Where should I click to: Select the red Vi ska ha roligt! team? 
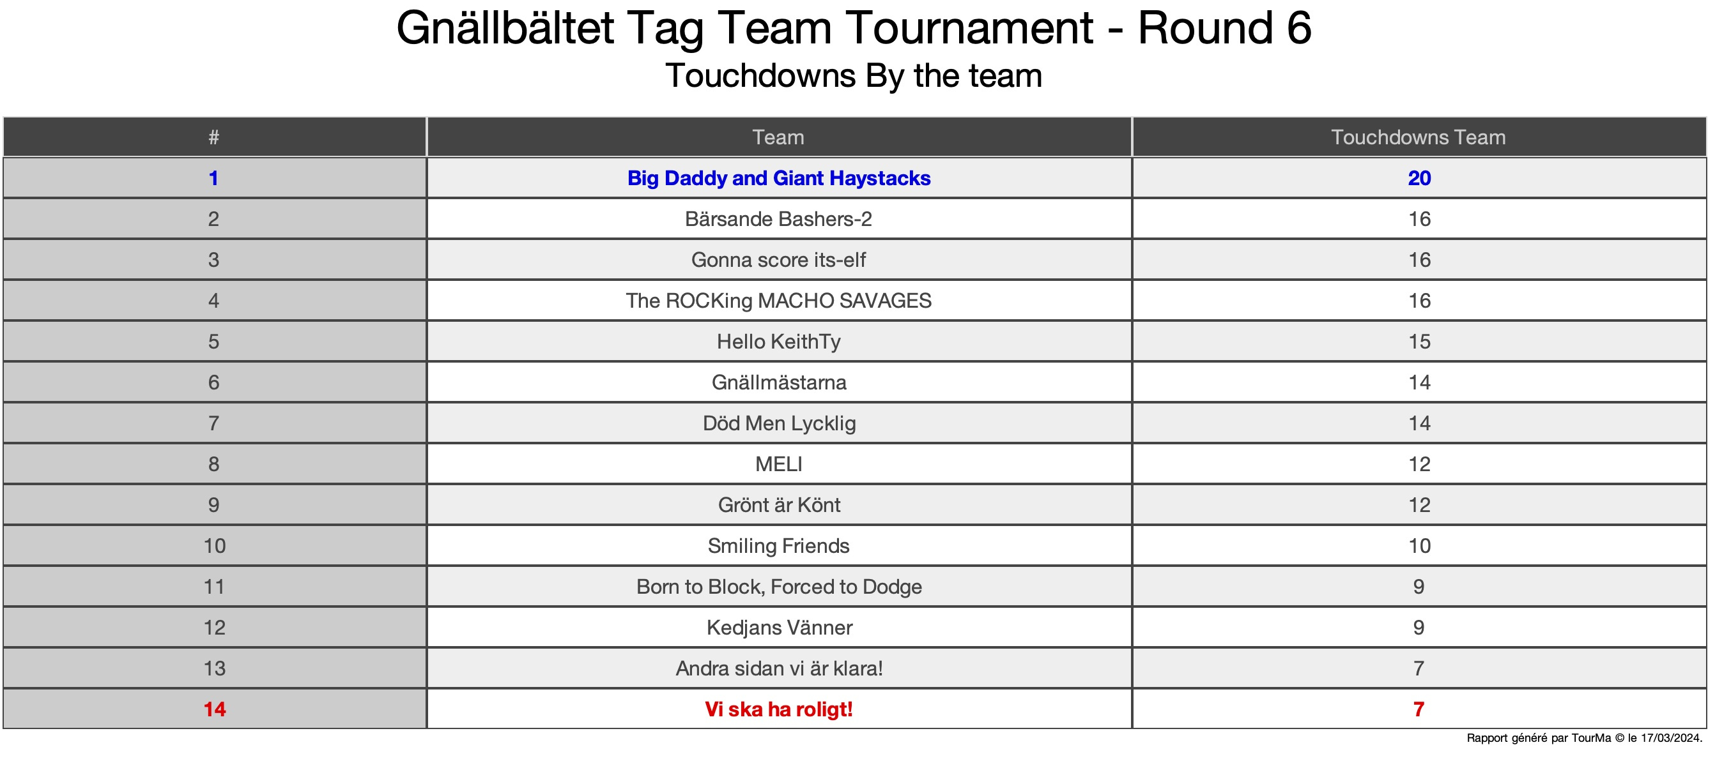tap(778, 710)
